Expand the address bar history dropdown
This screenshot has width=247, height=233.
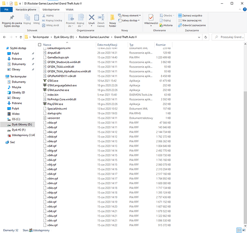(199, 37)
